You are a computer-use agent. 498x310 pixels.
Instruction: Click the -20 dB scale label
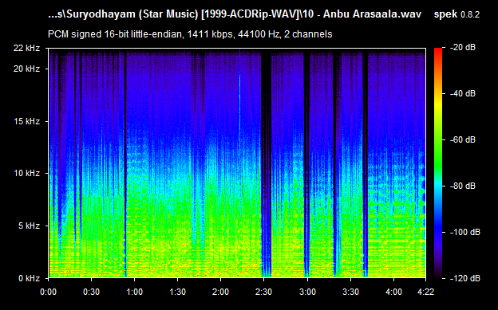tap(463, 48)
